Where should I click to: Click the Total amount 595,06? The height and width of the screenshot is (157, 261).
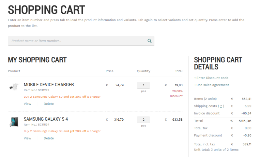tap(245, 121)
